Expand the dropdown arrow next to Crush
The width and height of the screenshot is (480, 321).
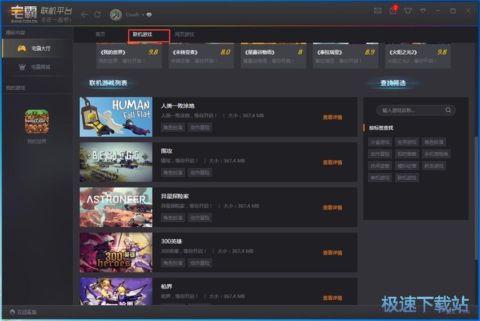[143, 15]
